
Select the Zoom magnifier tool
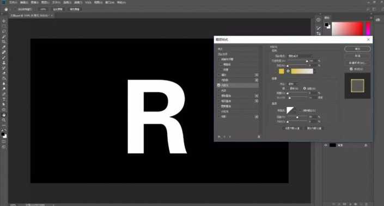pyautogui.click(x=4, y=120)
